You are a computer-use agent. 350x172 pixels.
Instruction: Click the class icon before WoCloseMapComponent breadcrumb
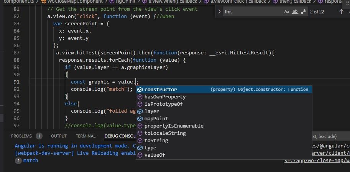(x=44, y=2)
